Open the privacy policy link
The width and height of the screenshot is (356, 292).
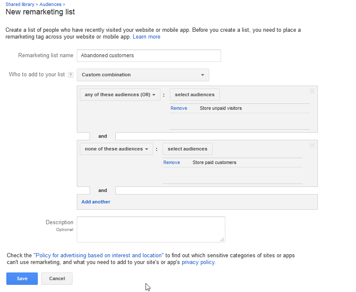199,262
